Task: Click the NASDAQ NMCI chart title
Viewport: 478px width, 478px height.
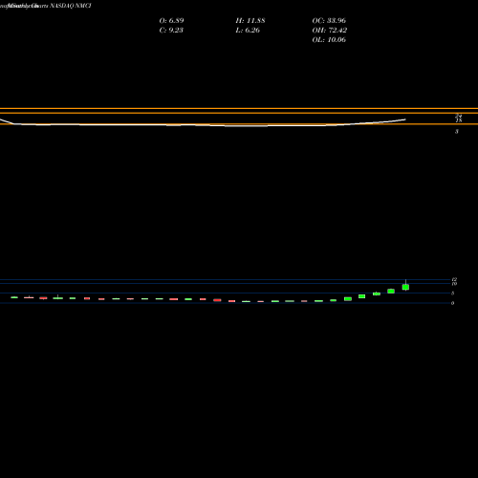Action: 46,6
